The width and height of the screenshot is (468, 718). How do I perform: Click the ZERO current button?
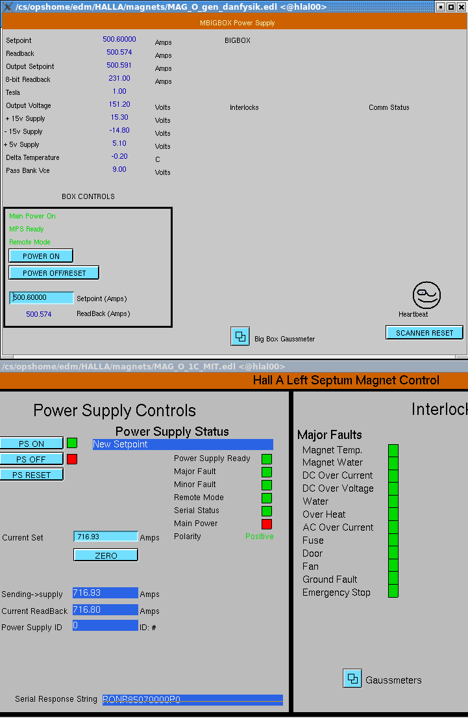[x=106, y=555]
